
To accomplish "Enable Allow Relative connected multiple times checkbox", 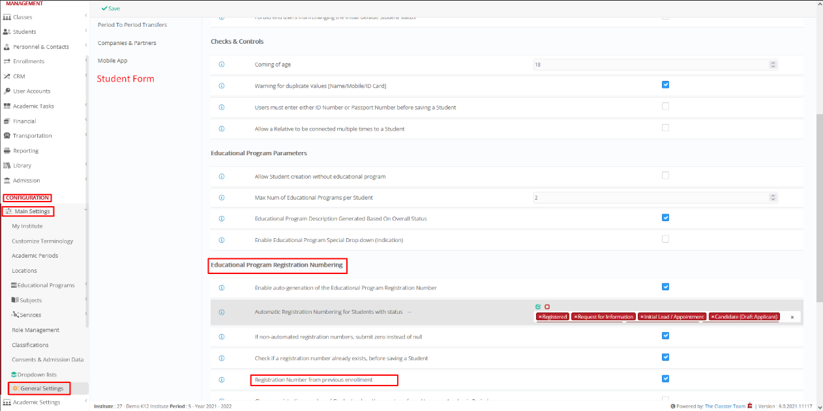I will coord(665,128).
